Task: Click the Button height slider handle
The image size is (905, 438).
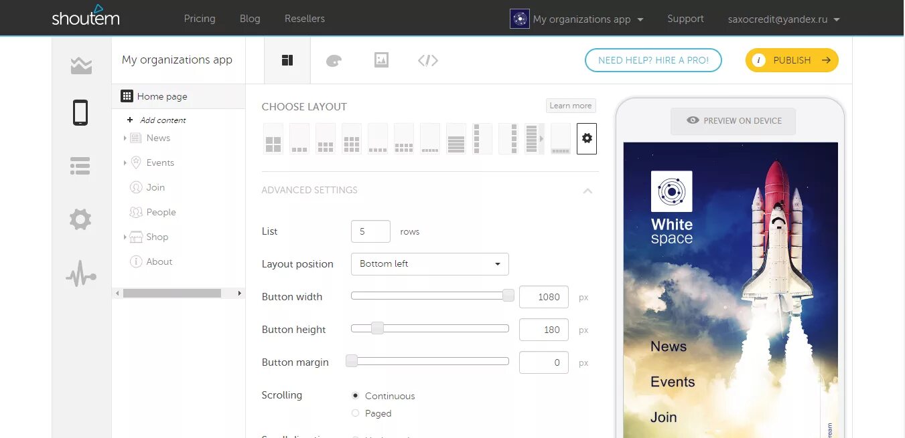Action: (x=378, y=328)
